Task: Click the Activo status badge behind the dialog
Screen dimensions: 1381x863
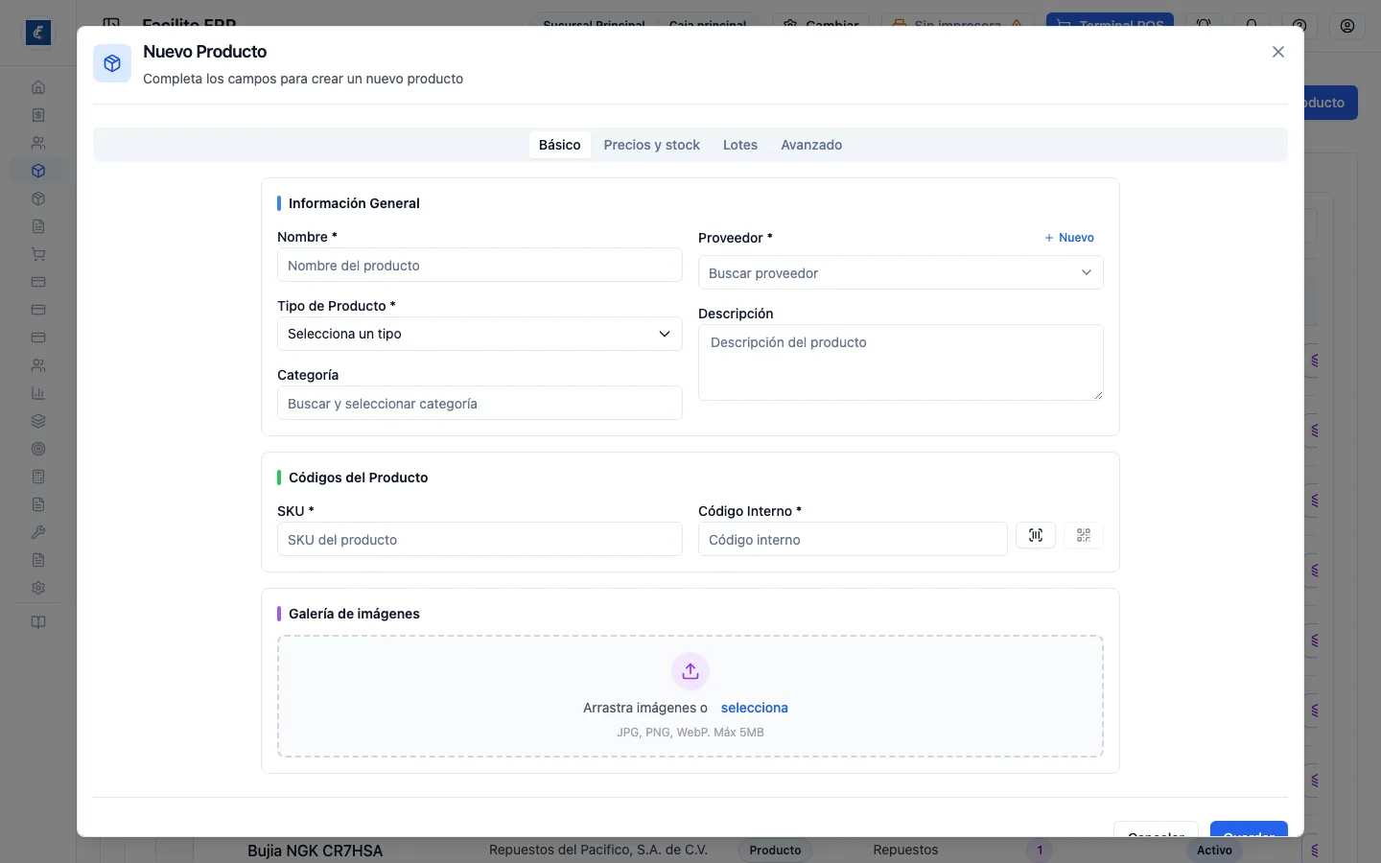Action: click(1214, 851)
